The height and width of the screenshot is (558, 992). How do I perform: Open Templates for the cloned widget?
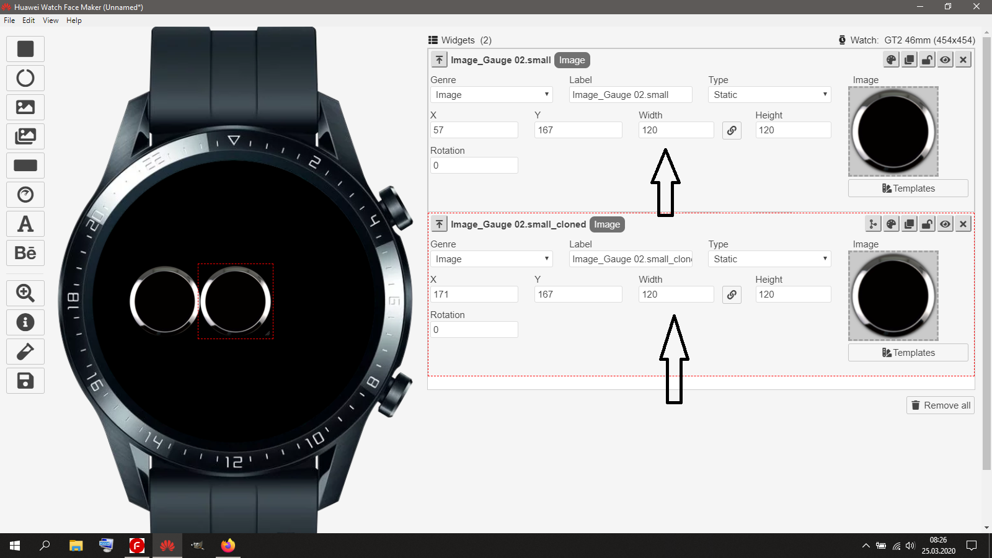coord(908,353)
